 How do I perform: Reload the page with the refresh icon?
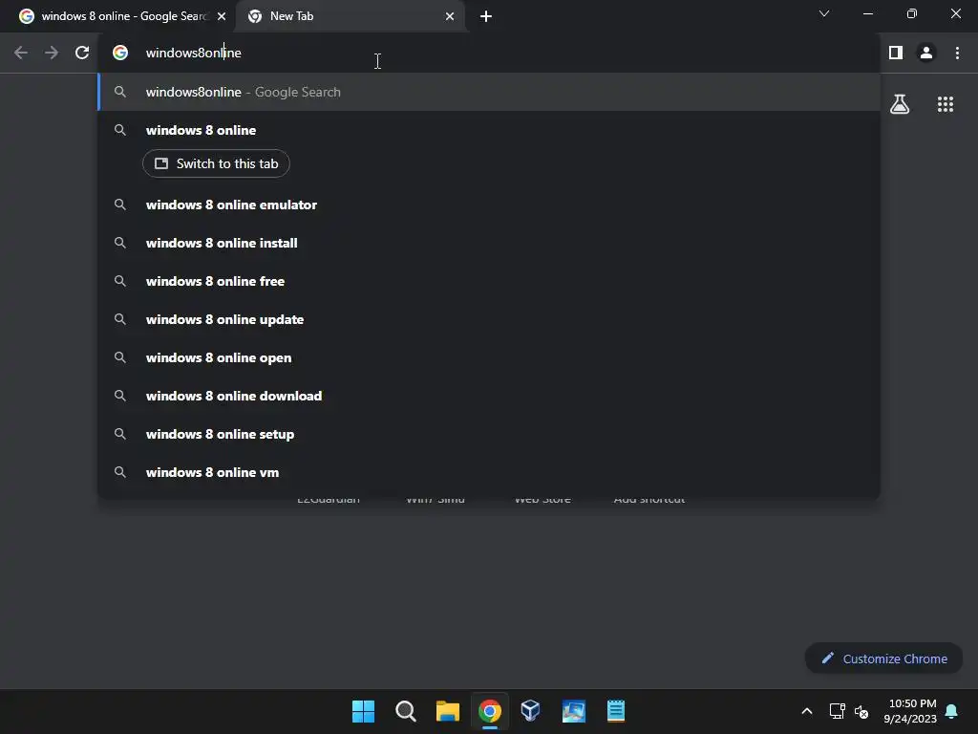click(x=82, y=54)
